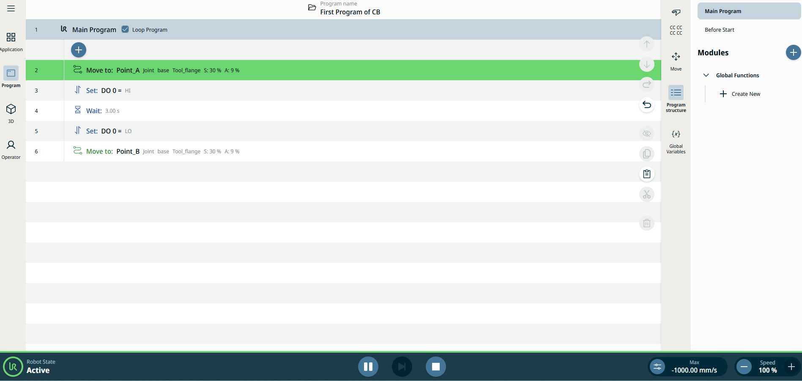802x381 pixels.
Task: Open Global Variables panel
Action: point(676,141)
